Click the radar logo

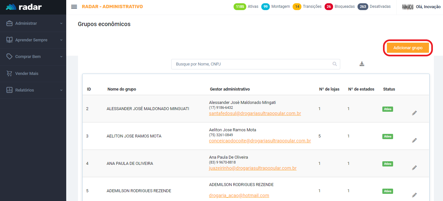24,7
